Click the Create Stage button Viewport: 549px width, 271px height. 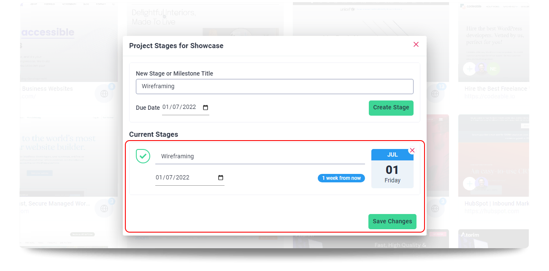391,108
